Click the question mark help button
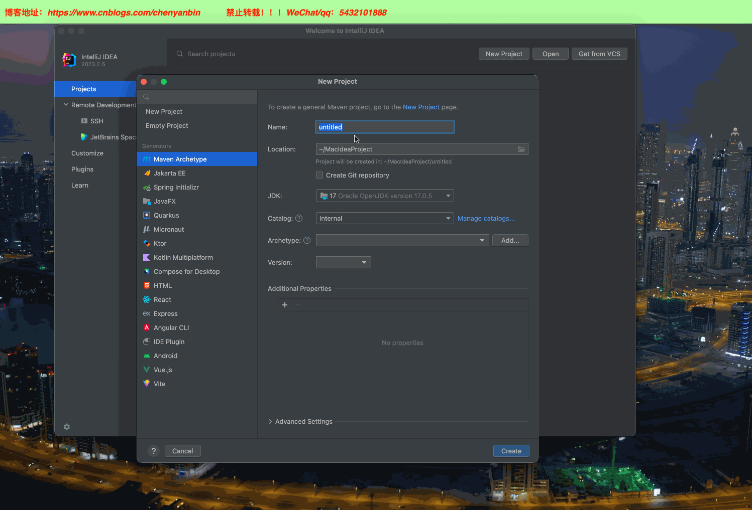The image size is (752, 510). [x=154, y=451]
